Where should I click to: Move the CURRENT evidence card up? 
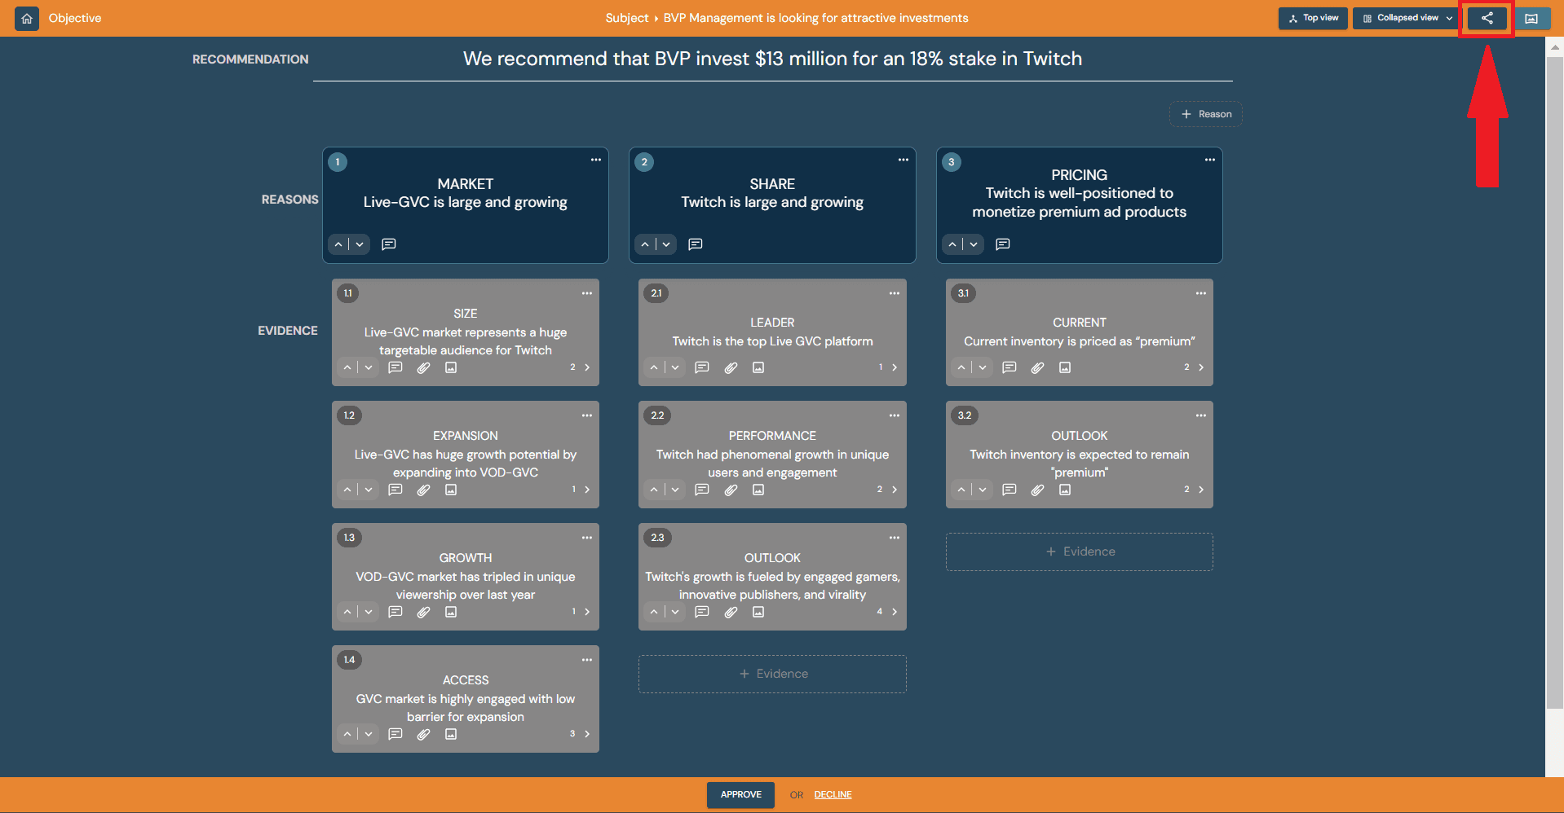[x=961, y=367]
